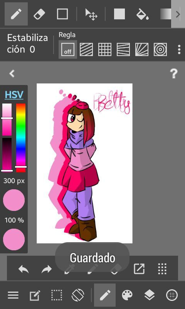Tap the undo arrow
The height and width of the screenshot is (309, 185).
(24, 269)
